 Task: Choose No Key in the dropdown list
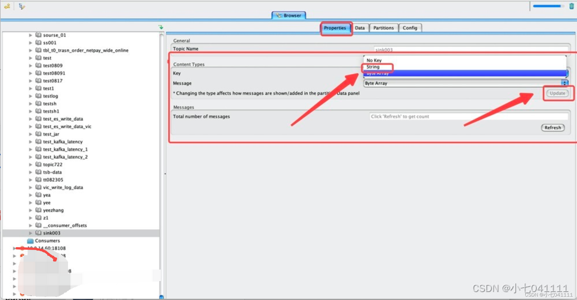coord(374,60)
